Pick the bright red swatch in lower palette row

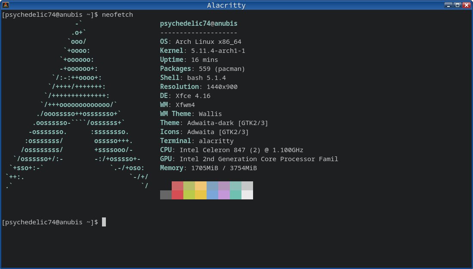178,195
